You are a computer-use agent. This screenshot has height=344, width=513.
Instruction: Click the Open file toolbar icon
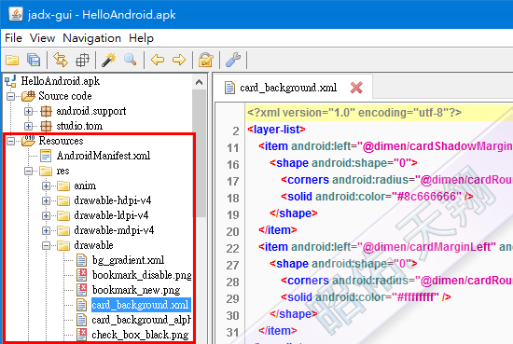tap(12, 60)
